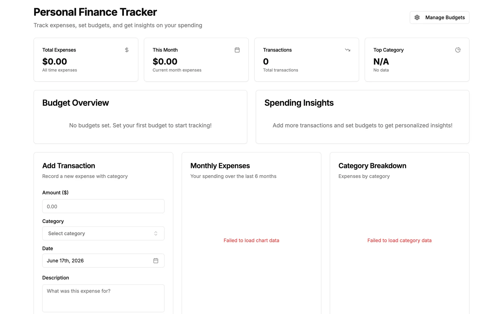This screenshot has height=314, width=503.
Task: Click the gear icon in Manage Budgets
Action: point(417,18)
